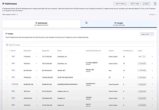Viewport: 159px width, 110px height.
Task: Click the Labels column header
Action: (140, 51)
